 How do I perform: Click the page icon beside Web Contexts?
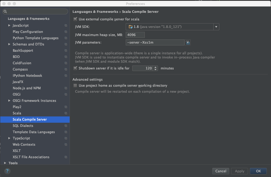(x=65, y=144)
